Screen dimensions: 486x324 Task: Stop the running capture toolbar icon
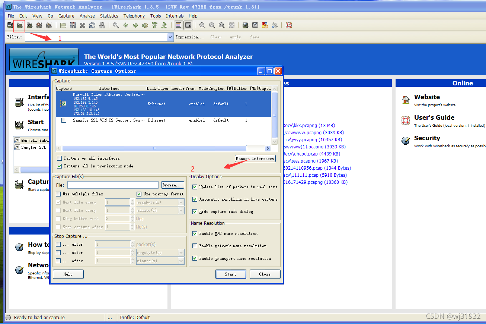pos(39,25)
